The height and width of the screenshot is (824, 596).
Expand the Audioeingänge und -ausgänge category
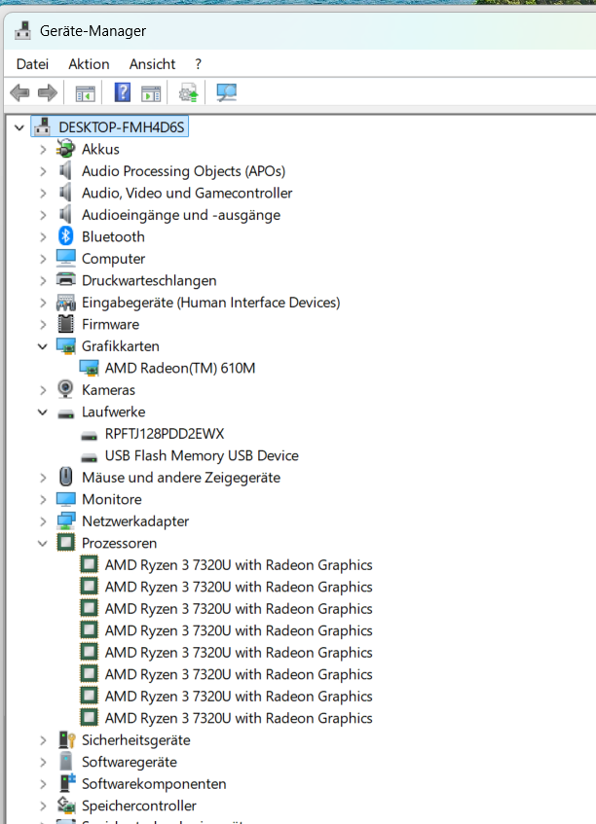(43, 215)
